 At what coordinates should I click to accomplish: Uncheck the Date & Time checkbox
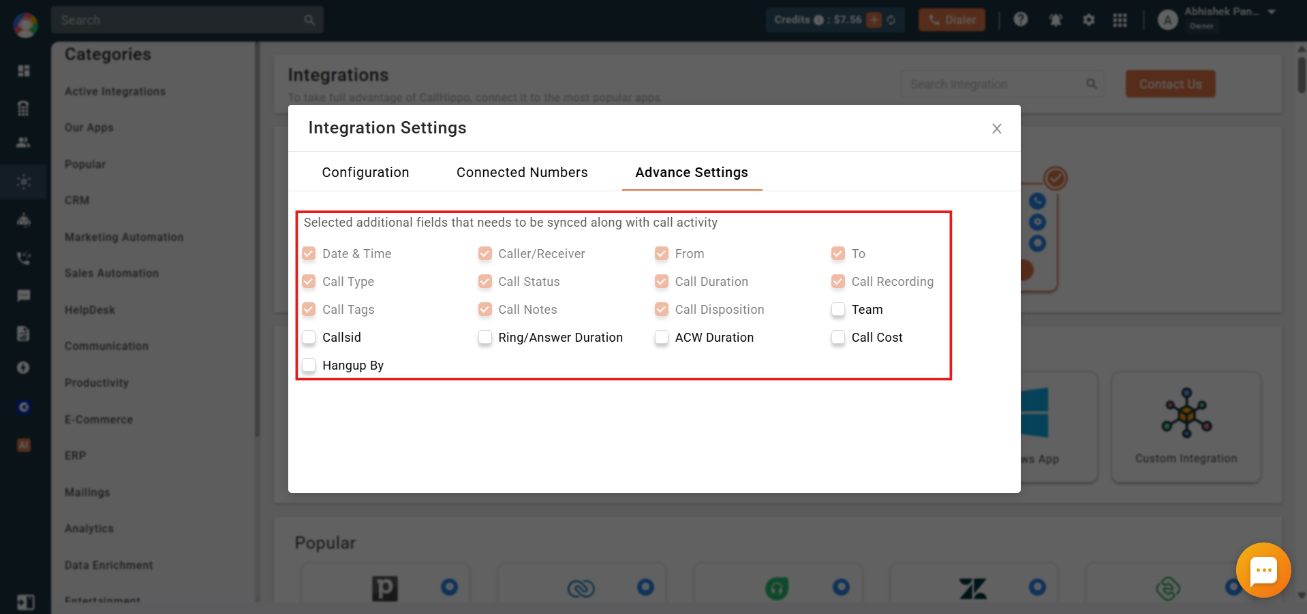(x=309, y=254)
